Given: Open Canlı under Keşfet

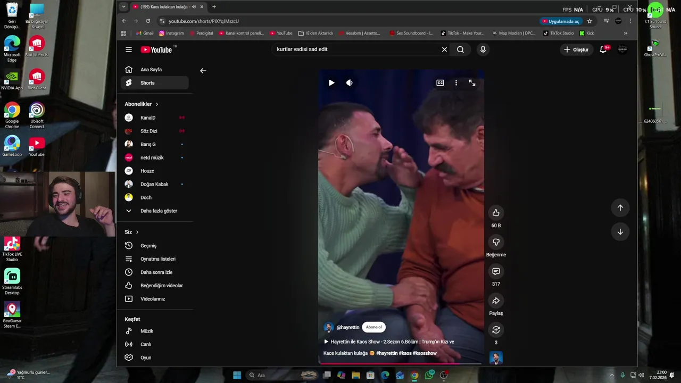Looking at the screenshot, I should pos(154,344).
